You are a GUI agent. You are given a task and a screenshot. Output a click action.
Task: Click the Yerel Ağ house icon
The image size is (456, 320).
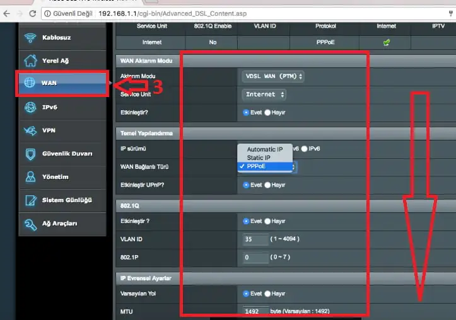point(30,60)
